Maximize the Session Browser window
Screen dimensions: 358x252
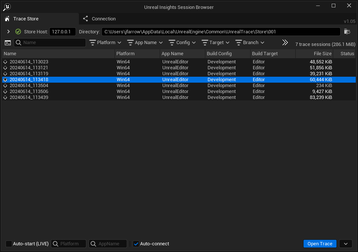point(333,6)
